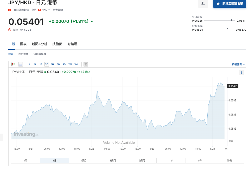Open the 技術圖表 link
The height and width of the screenshot is (174, 251).
click(x=238, y=65)
